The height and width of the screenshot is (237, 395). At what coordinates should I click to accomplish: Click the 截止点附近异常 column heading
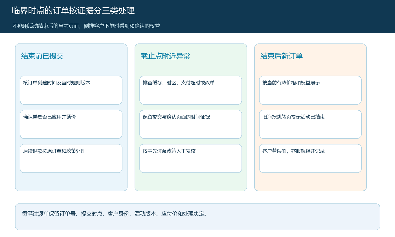165,56
